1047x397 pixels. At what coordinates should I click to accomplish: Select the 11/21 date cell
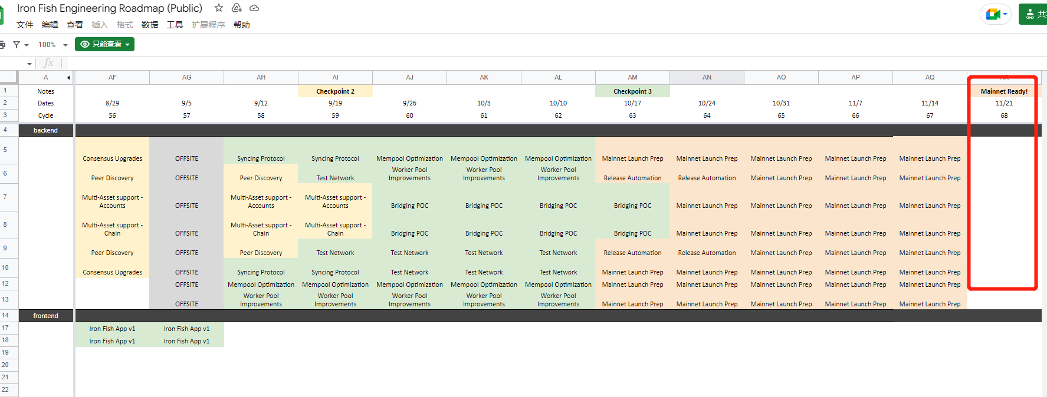pos(1004,103)
